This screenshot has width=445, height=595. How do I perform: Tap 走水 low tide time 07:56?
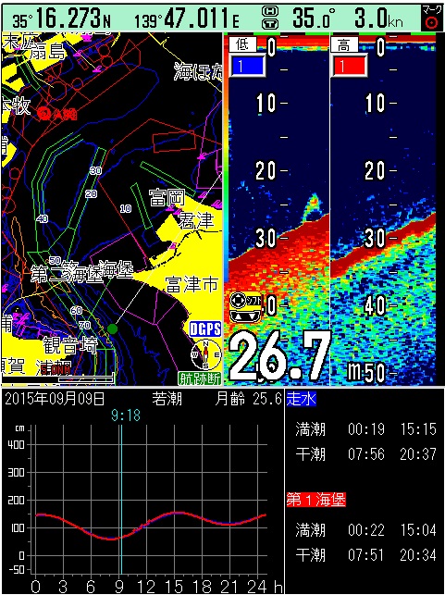(x=366, y=454)
